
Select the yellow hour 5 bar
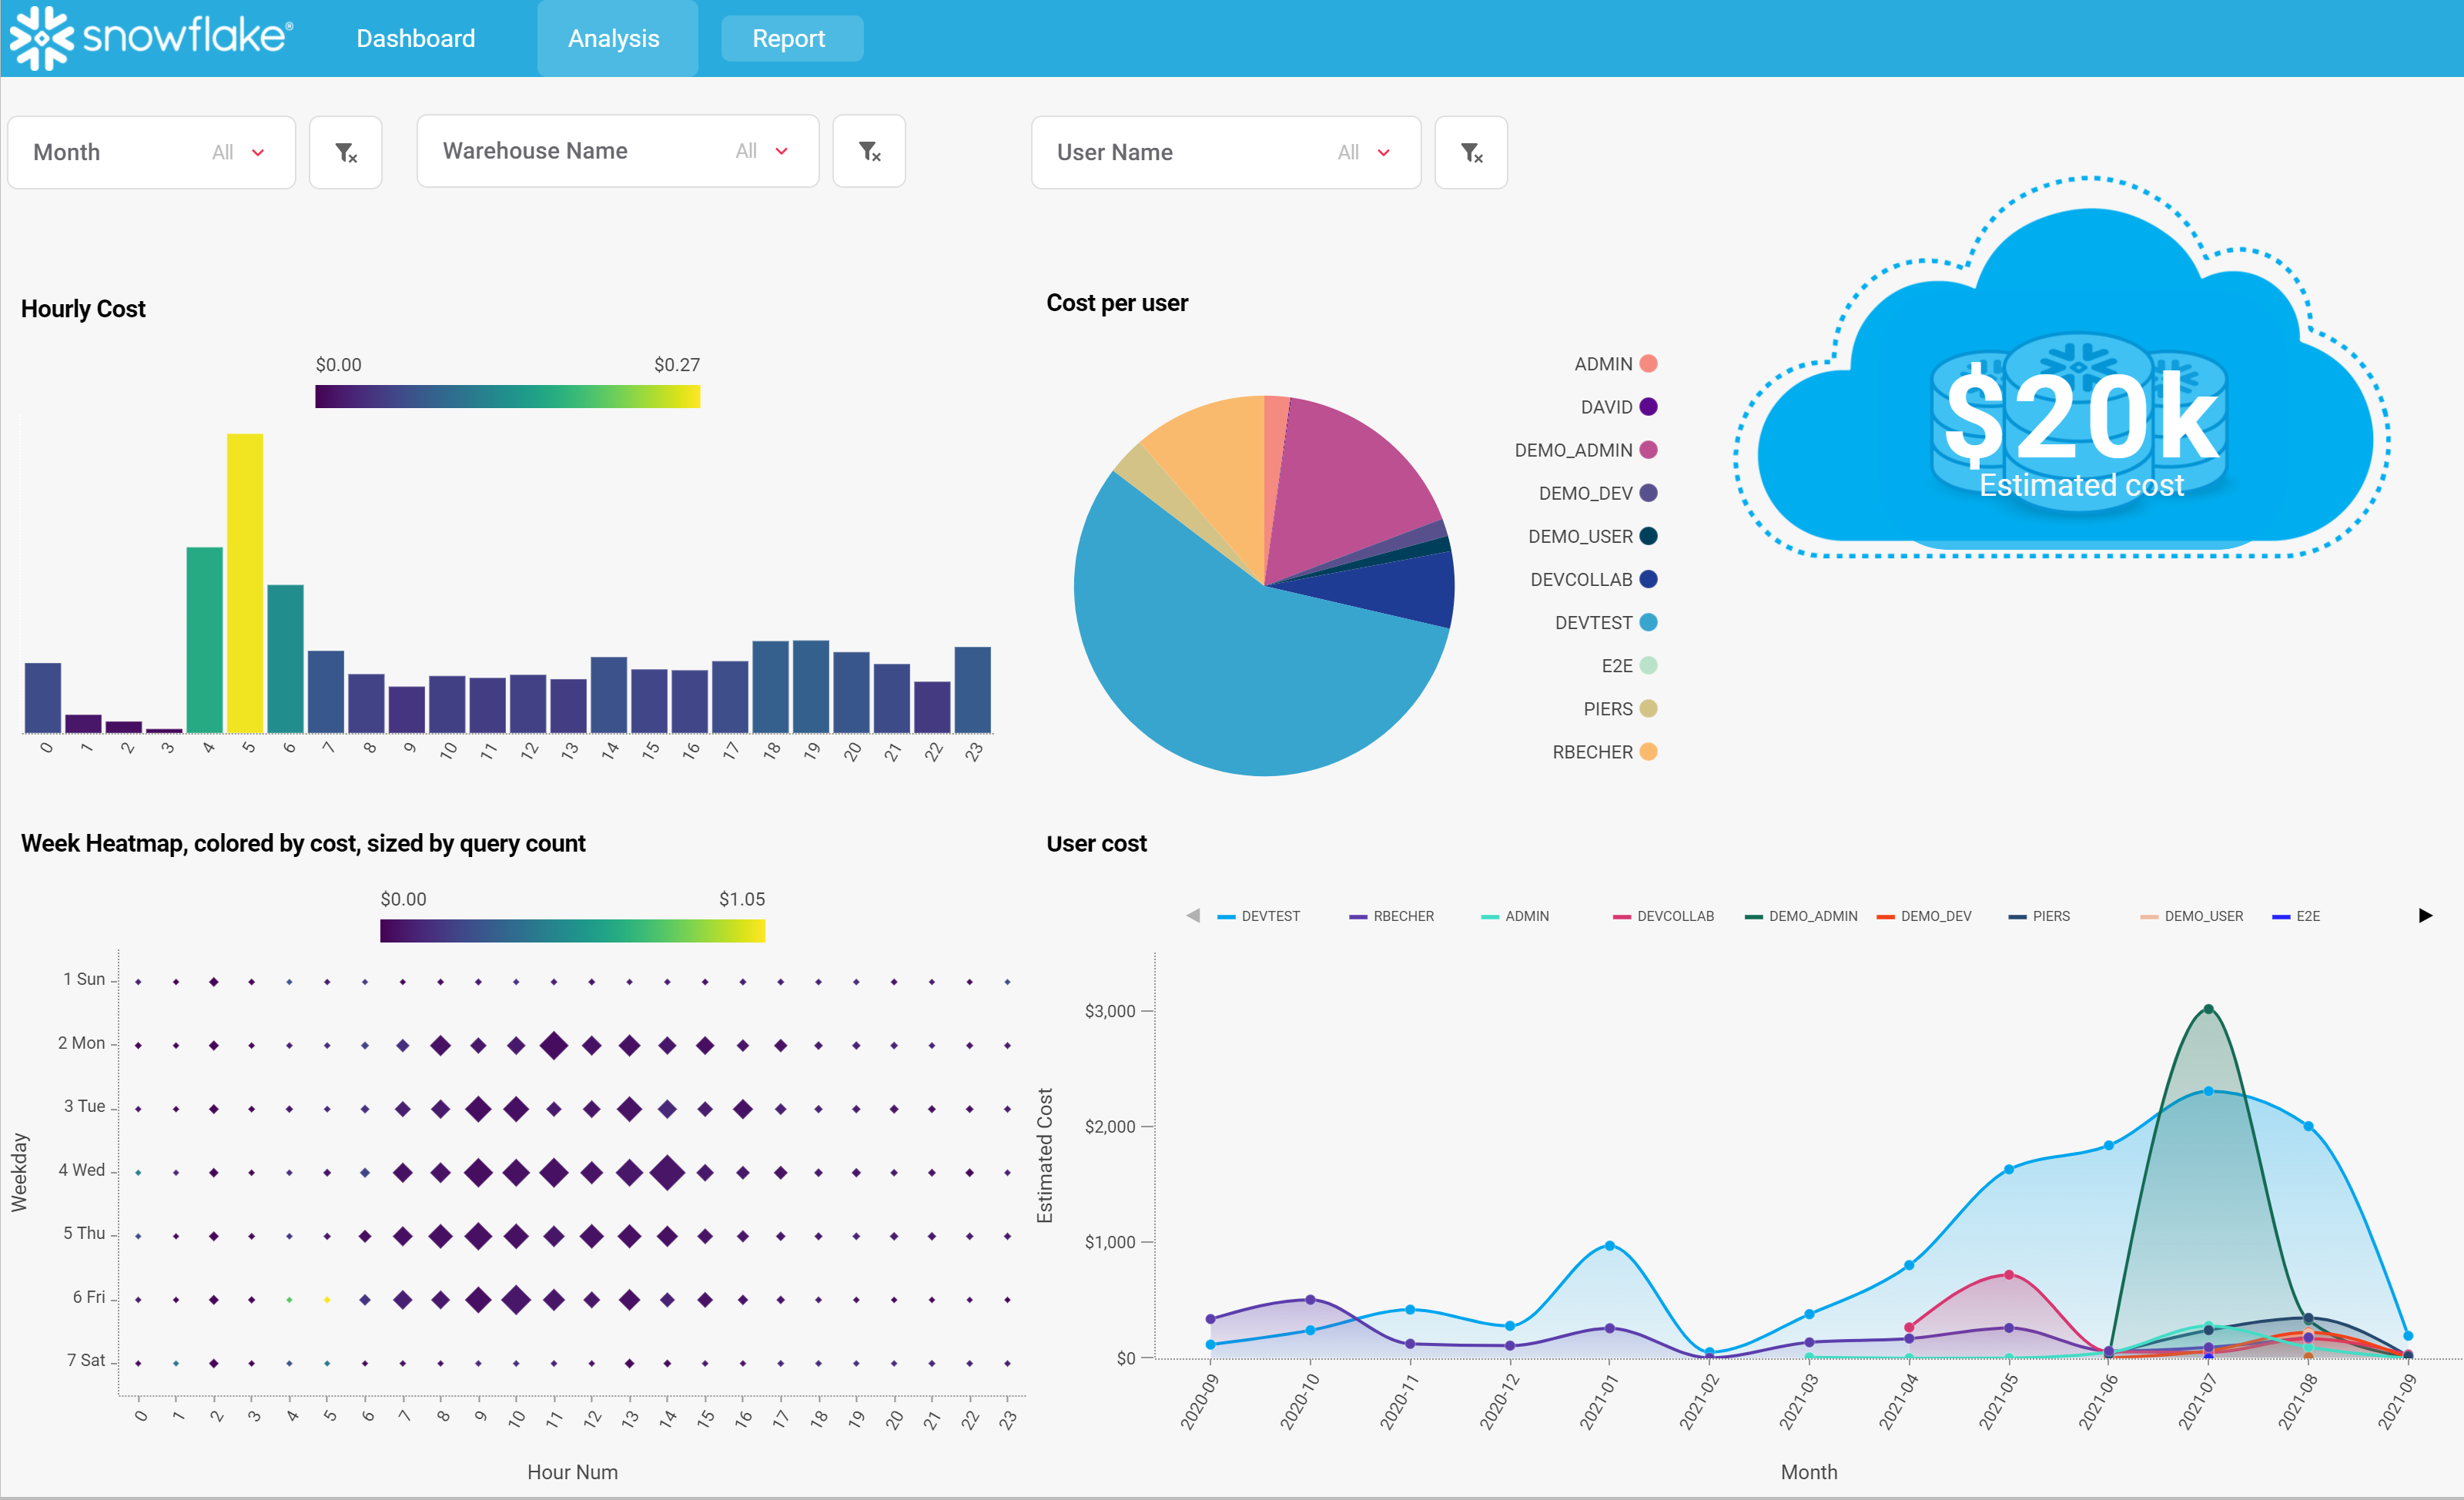[x=245, y=583]
